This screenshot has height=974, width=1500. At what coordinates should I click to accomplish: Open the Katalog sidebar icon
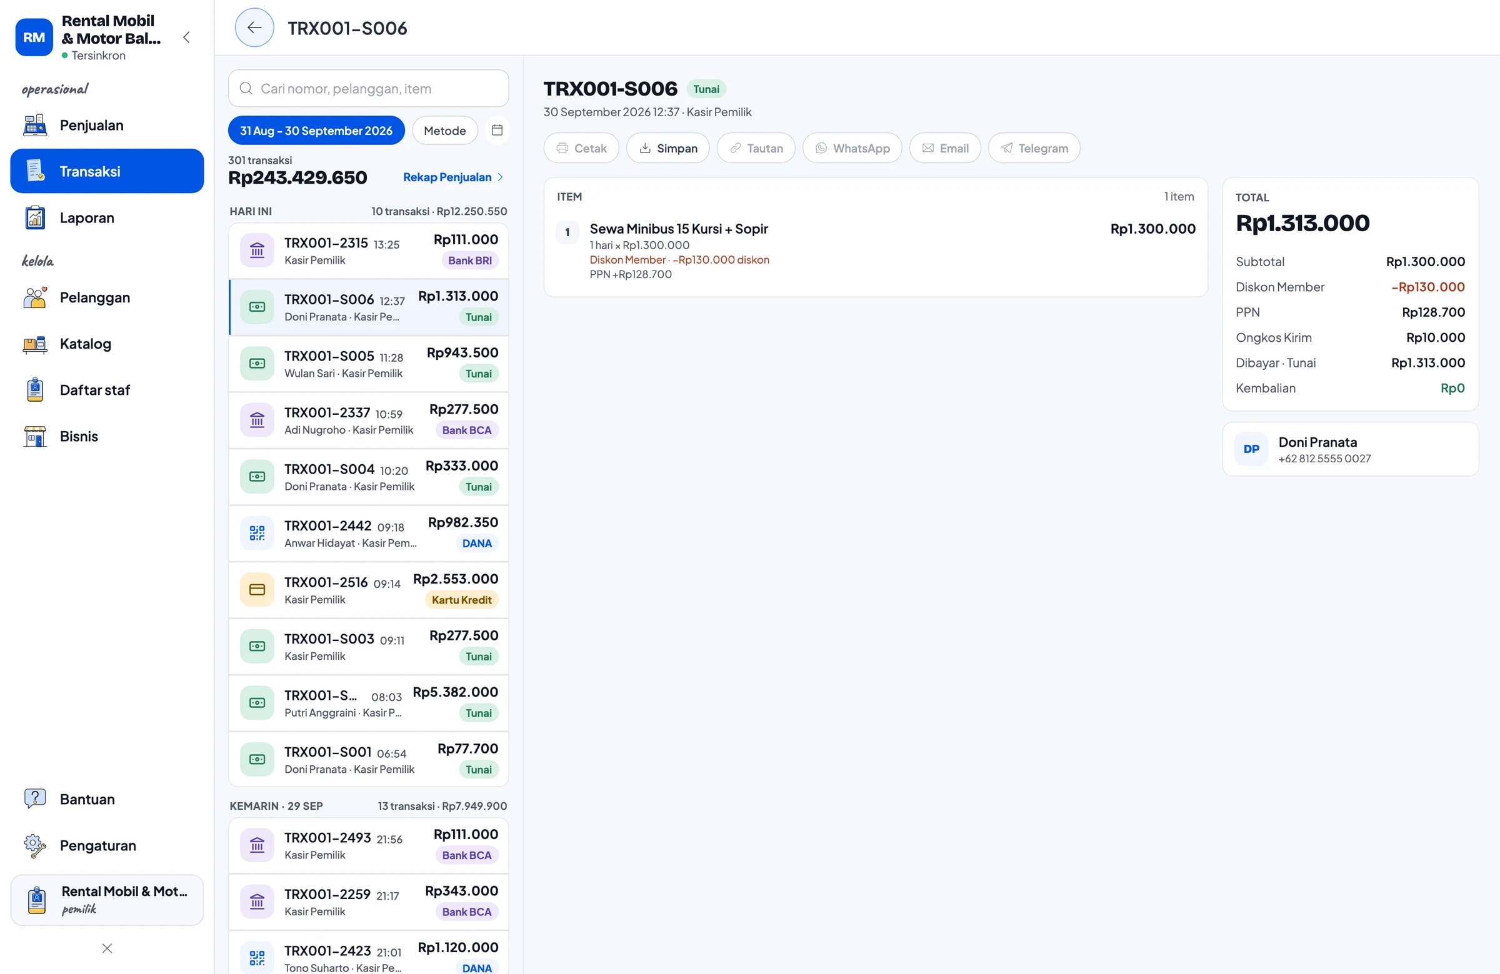coord(35,344)
